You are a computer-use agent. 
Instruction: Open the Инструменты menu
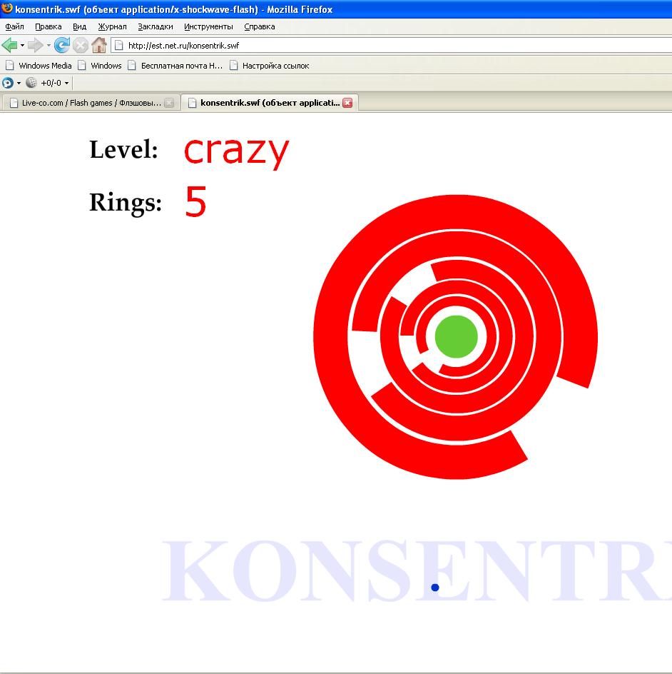[208, 26]
